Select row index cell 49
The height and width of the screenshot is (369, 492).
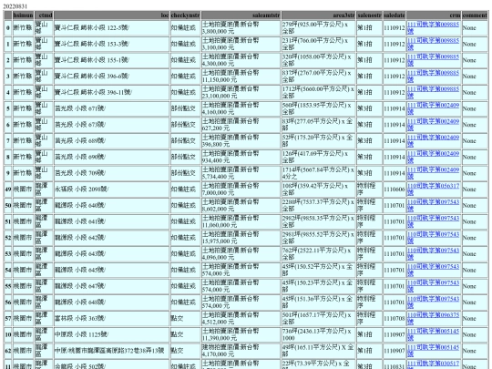tap(8, 190)
